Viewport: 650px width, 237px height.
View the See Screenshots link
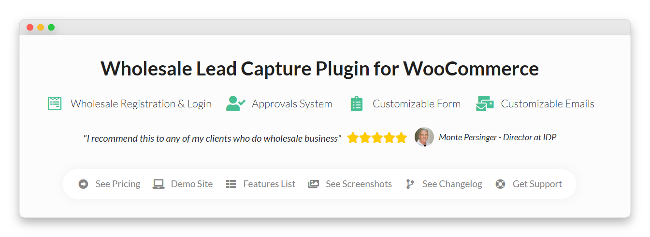click(359, 184)
